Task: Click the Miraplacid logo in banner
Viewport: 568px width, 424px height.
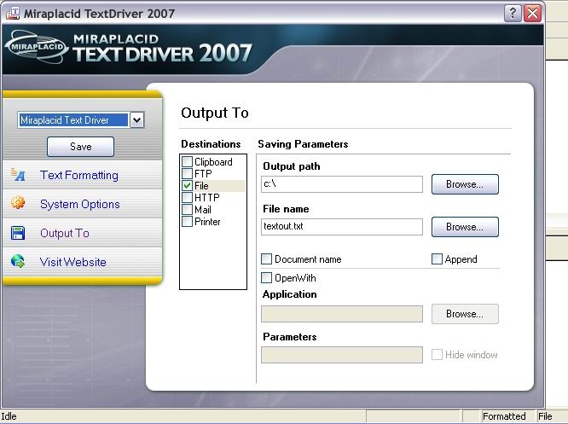Action: tap(37, 47)
